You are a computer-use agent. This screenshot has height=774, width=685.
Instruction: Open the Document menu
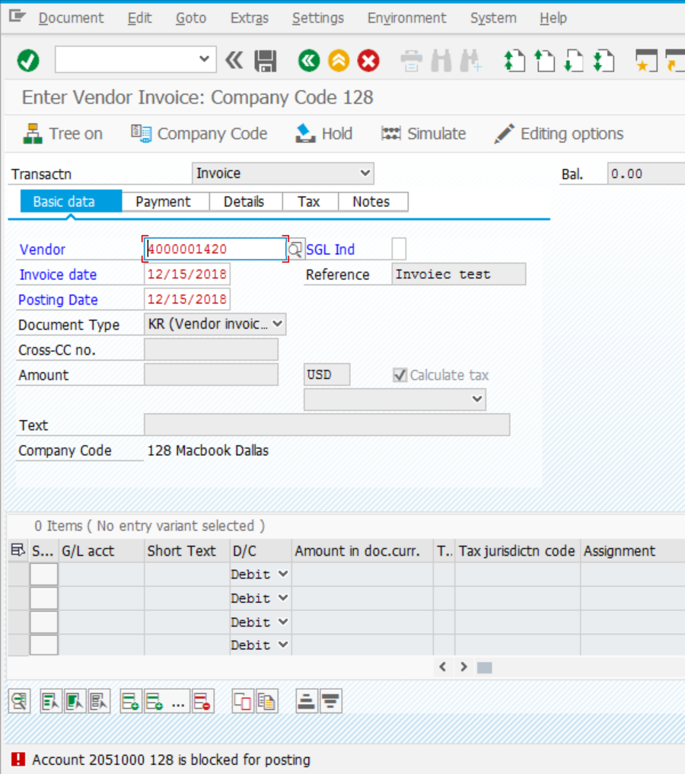(71, 18)
